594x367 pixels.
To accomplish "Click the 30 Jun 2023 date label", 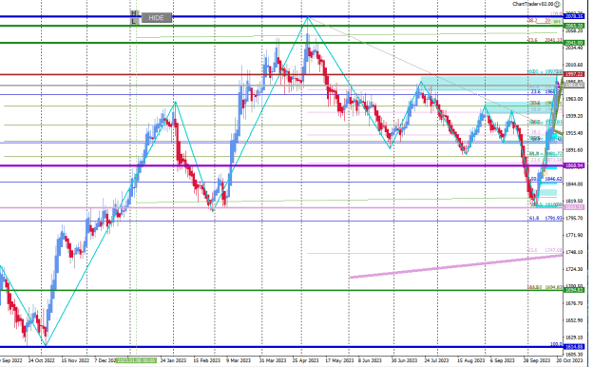I will pos(404,360).
